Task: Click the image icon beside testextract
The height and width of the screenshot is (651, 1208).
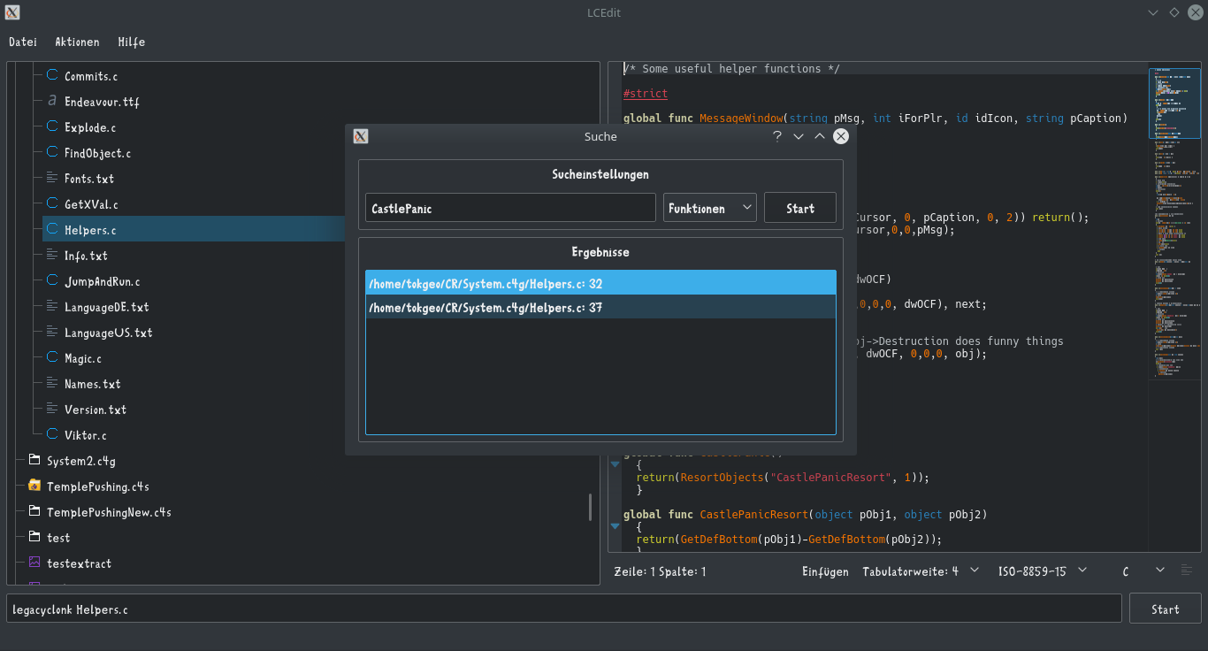Action: tap(34, 563)
